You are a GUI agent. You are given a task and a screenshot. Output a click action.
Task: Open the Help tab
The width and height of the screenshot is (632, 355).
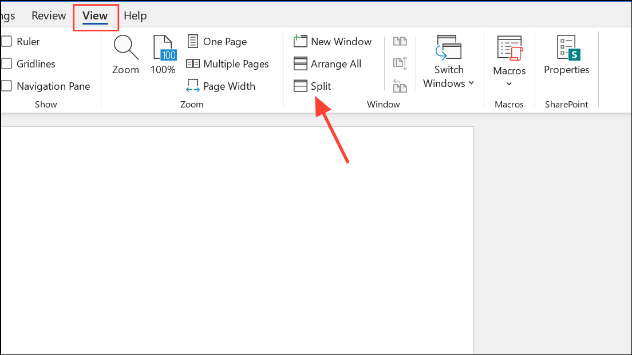point(135,15)
